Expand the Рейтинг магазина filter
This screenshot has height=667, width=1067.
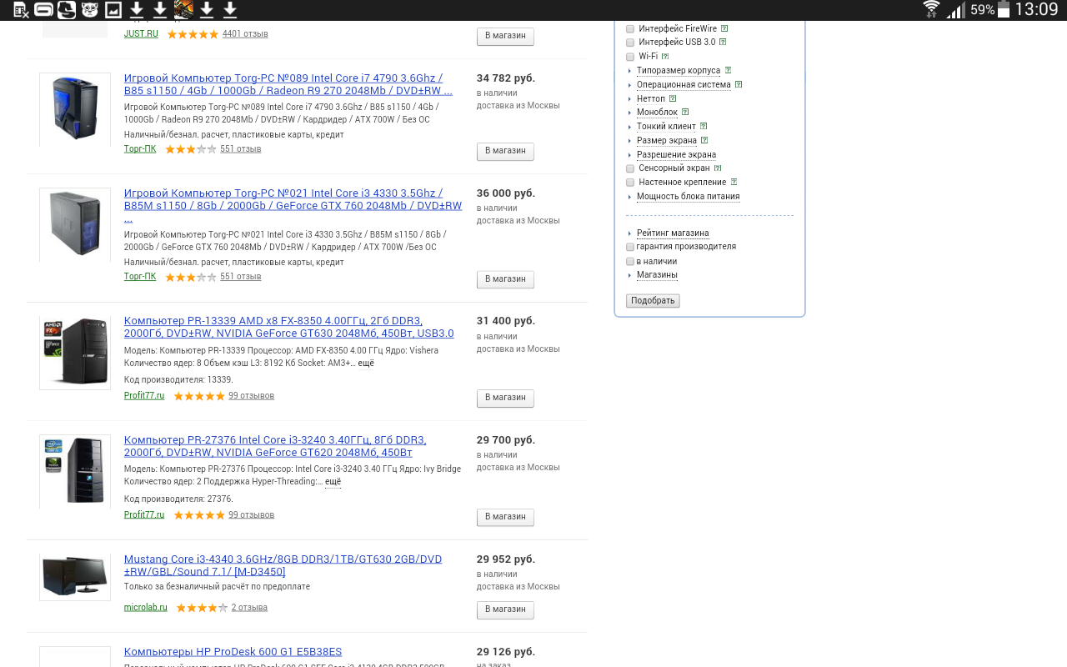(x=672, y=233)
